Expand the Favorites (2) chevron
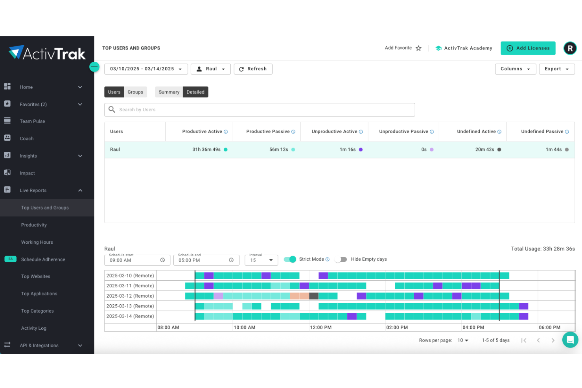 (x=80, y=104)
